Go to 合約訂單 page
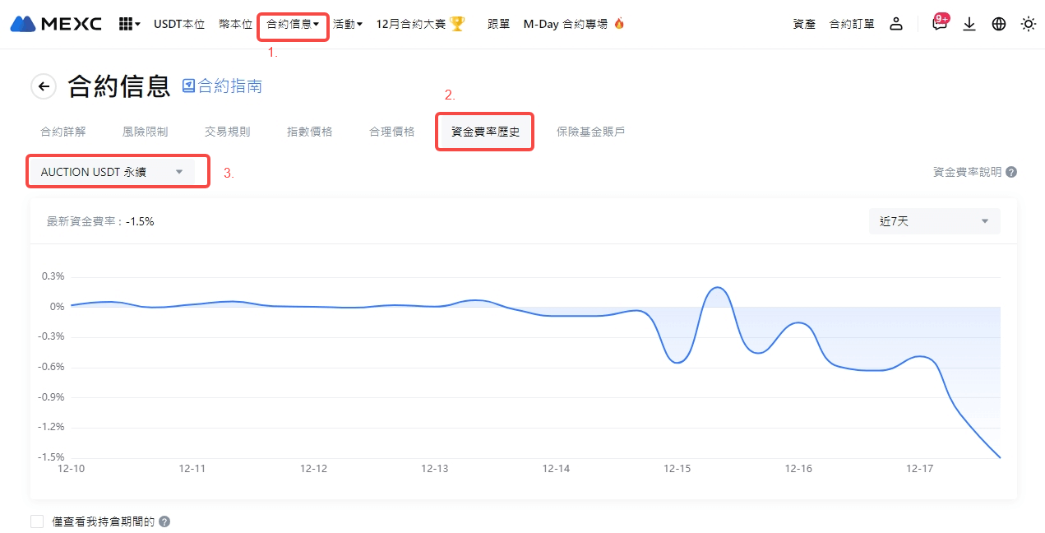Image resolution: width=1045 pixels, height=533 pixels. pos(852,24)
